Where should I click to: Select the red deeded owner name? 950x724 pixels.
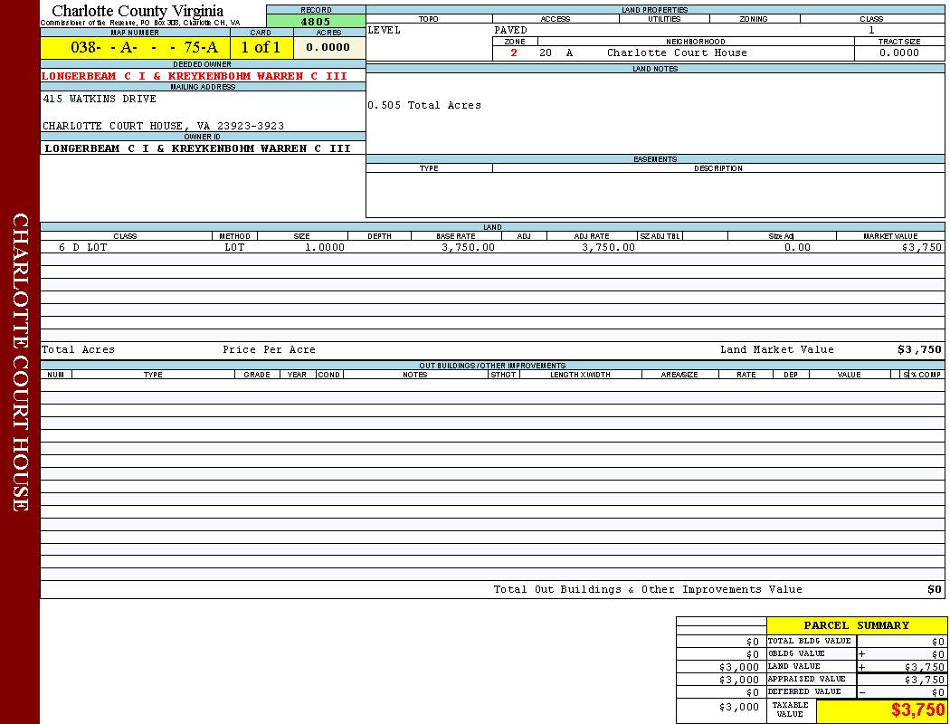195,76
